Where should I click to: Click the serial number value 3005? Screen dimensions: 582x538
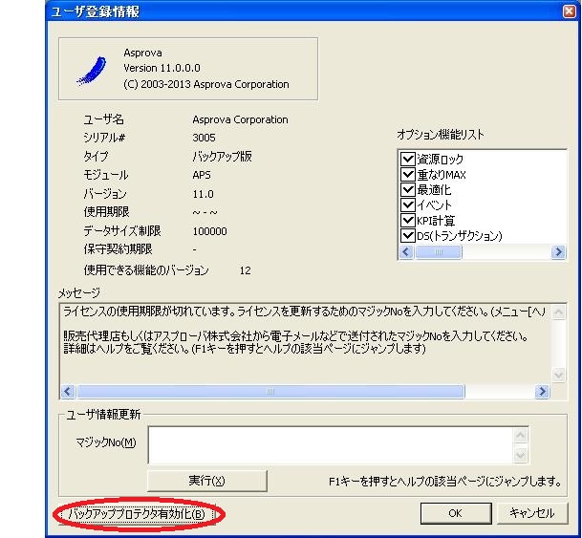tap(204, 138)
